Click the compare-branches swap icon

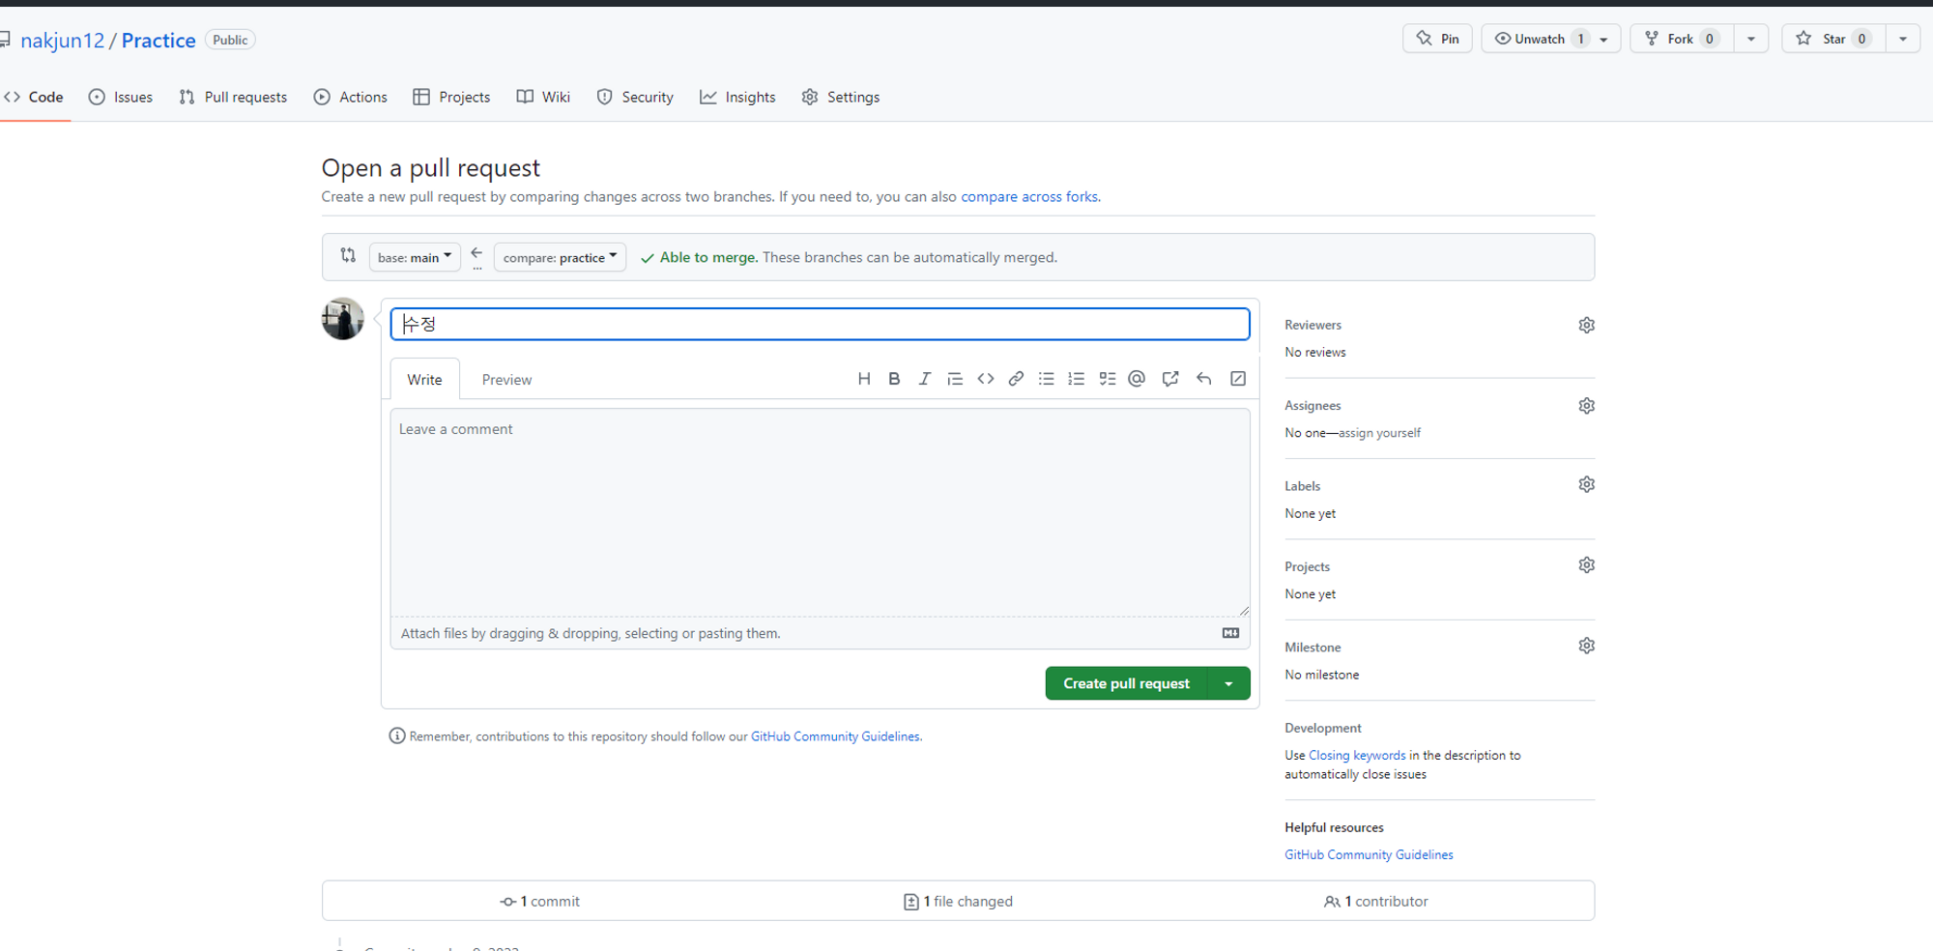coord(348,256)
